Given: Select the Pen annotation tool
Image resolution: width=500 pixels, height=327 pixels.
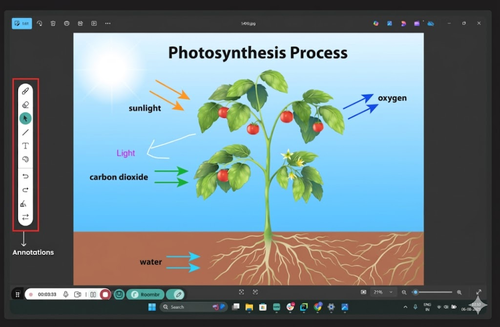Looking at the screenshot, I should tap(25, 90).
